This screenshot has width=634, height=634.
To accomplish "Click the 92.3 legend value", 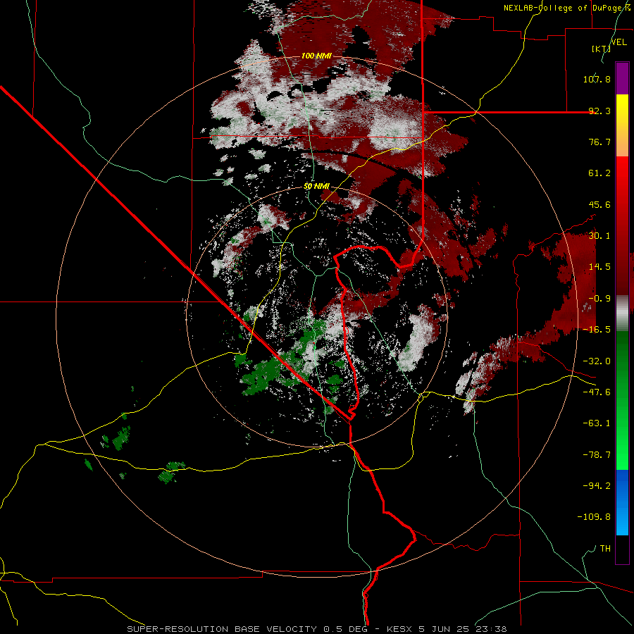I will coord(599,111).
